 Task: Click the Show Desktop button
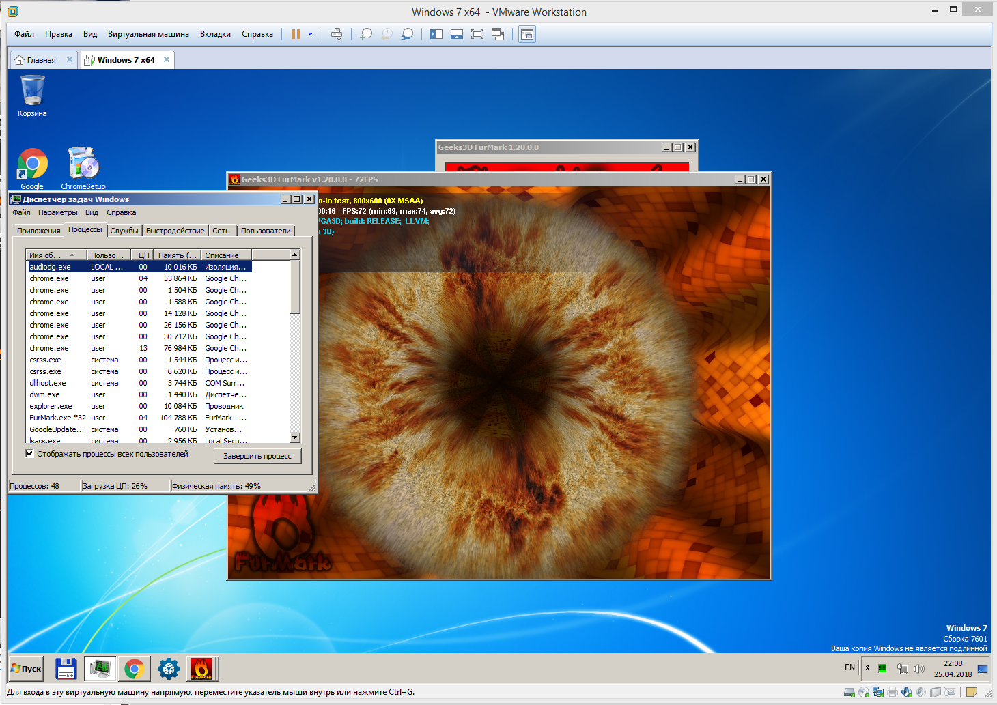pyautogui.click(x=983, y=669)
